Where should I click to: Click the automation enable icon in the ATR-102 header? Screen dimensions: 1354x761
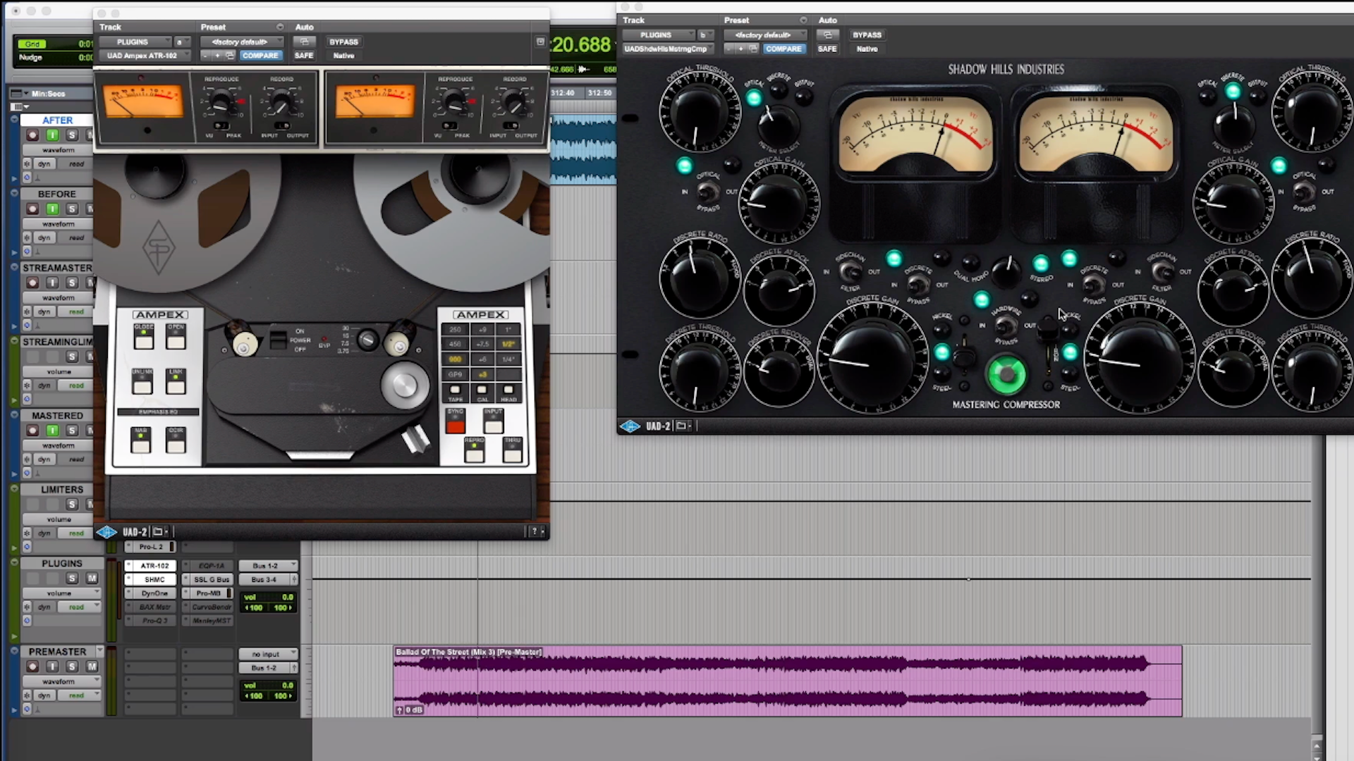[304, 42]
